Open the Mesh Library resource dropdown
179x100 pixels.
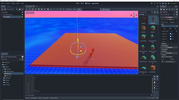[177, 19]
